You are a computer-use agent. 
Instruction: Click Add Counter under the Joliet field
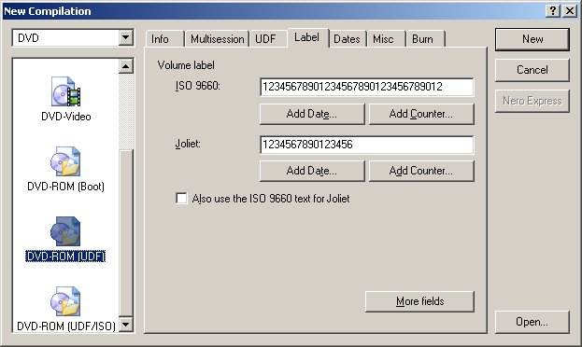pos(421,171)
